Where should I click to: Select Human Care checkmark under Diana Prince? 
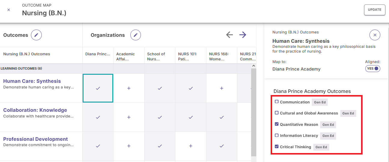[x=98, y=88]
